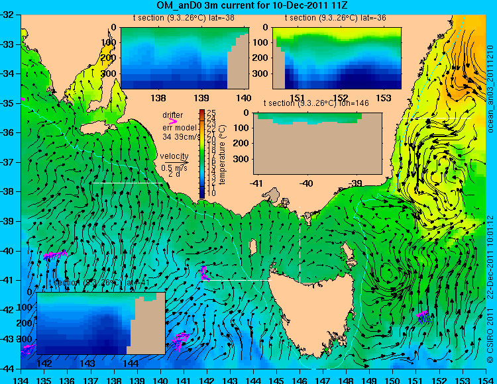Click the -32 latitude axis label
This screenshot has height=384, width=497.
(7, 15)
